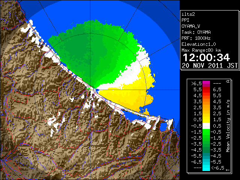Click the 'T' marker at the legend's bottom

tap(228, 170)
